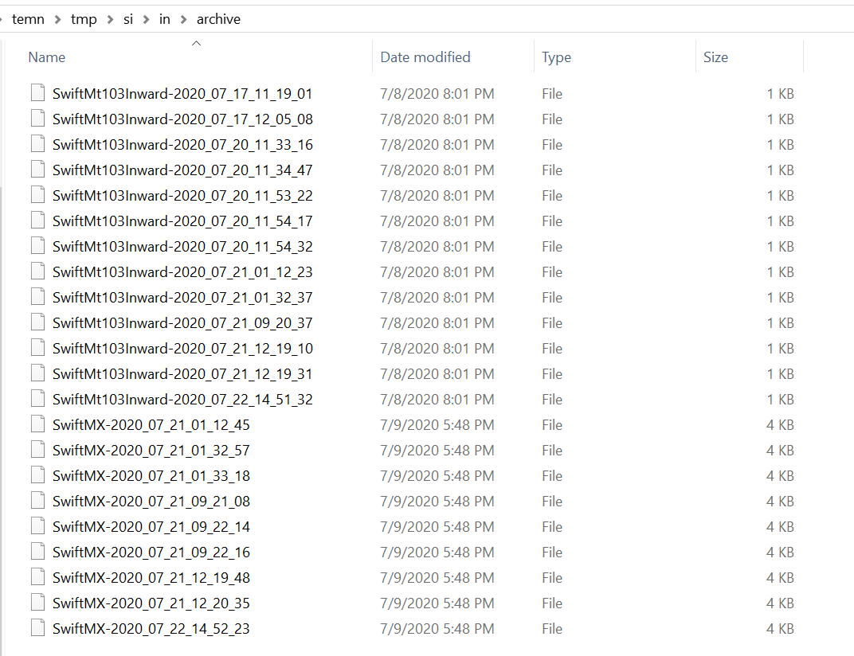The image size is (854, 656).
Task: Click file icon of SwiftMX-2020_07_21_09_21_08
Action: pos(37,501)
